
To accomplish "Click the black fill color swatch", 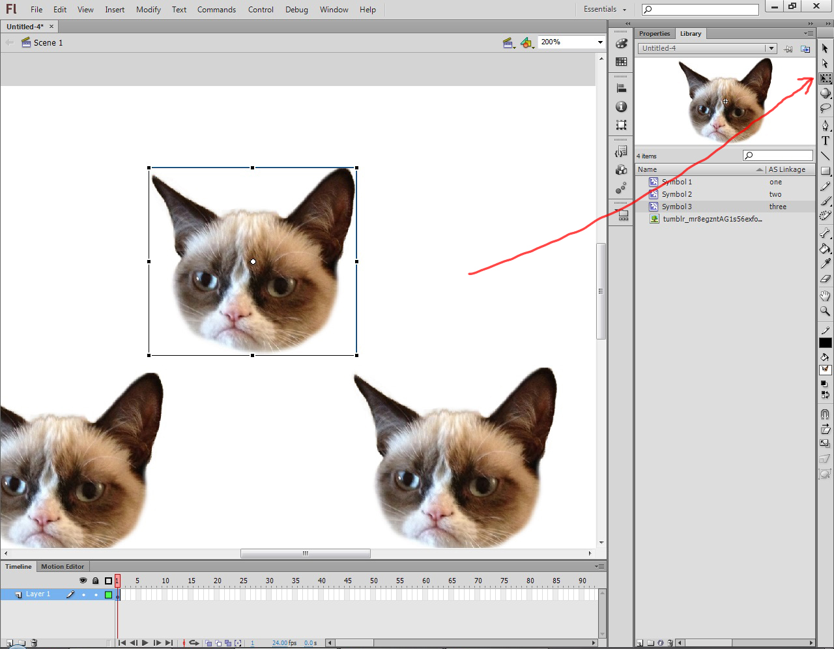I will pos(826,343).
